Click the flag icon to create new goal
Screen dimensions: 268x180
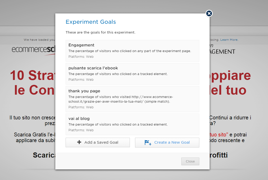point(148,143)
